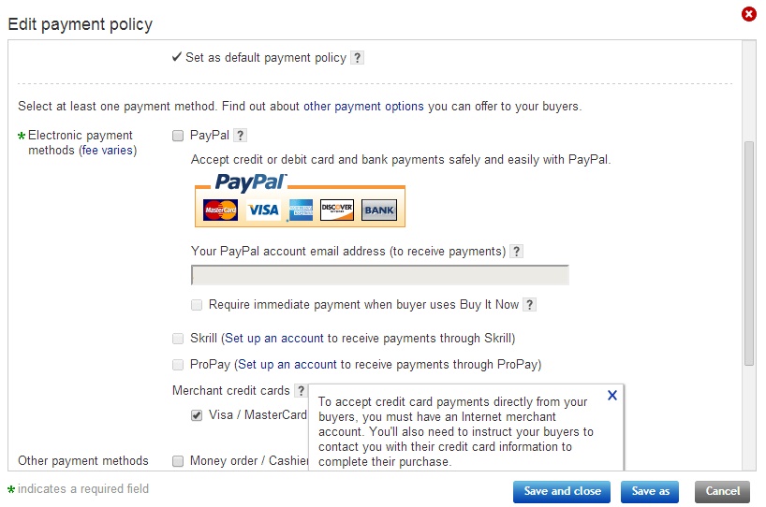This screenshot has height=507, width=766.
Task: Open help for PayPal email address field
Action: point(517,252)
